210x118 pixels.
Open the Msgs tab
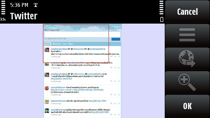(71, 44)
